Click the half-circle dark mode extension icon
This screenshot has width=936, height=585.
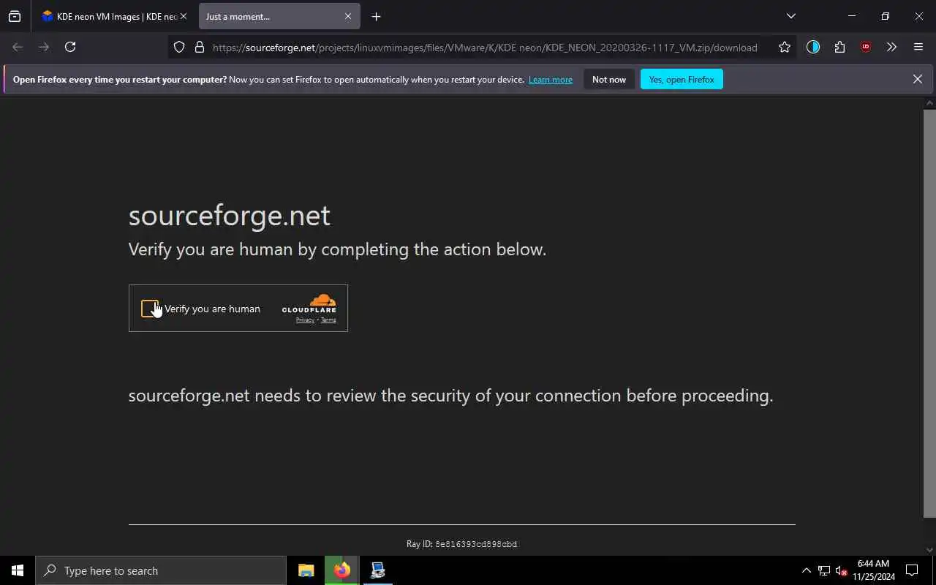pos(813,47)
